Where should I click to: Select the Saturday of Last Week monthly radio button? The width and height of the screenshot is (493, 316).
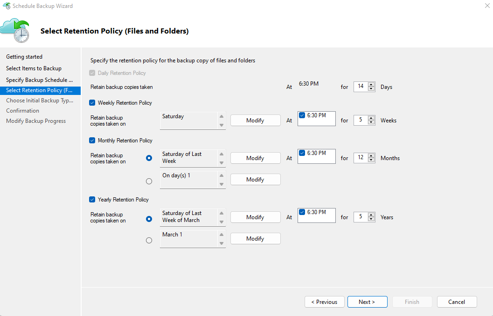point(149,158)
